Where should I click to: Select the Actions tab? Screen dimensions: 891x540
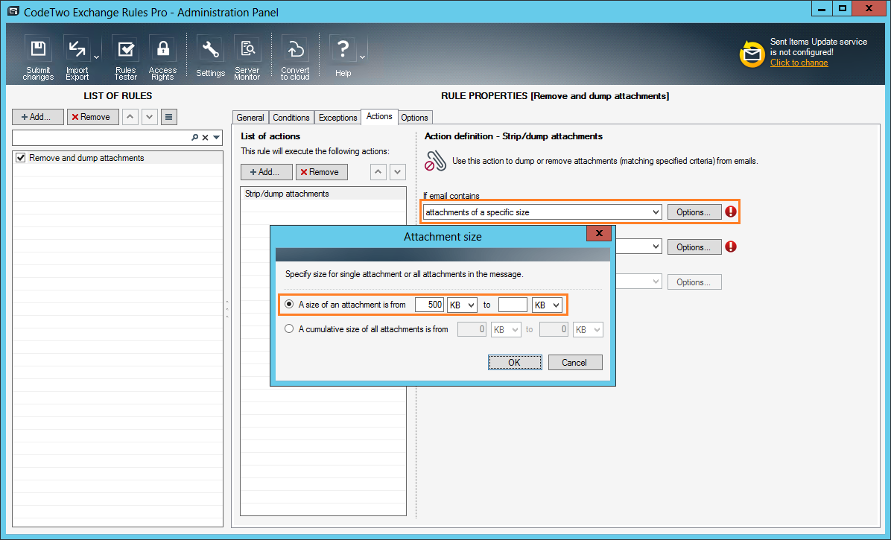[379, 116]
